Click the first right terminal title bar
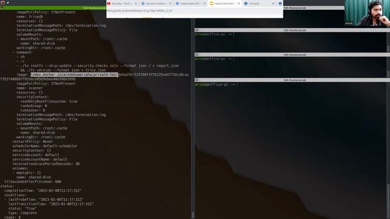 [x=292, y=30]
